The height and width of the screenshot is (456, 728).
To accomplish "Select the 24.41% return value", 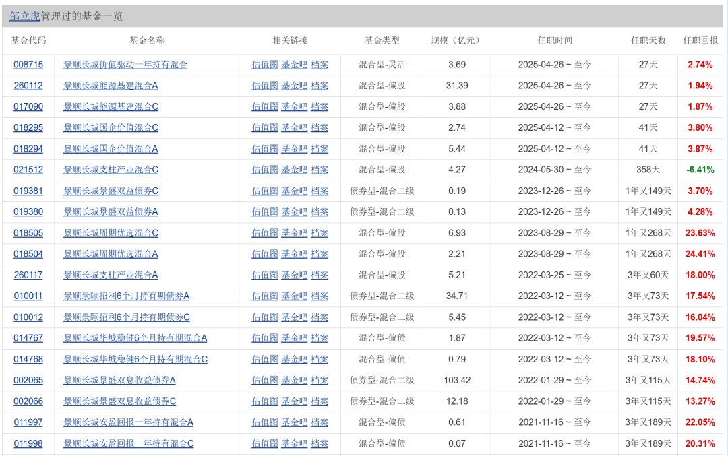I will click(700, 254).
